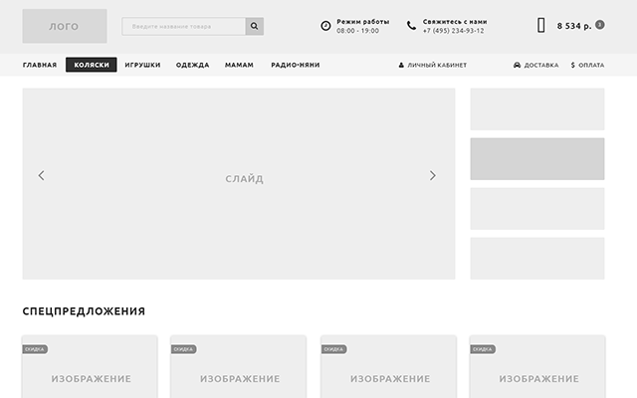Click the fourth side banner

coord(537,259)
